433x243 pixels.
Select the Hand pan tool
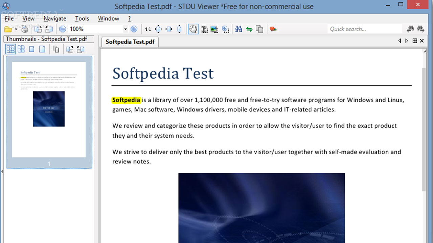click(x=193, y=29)
